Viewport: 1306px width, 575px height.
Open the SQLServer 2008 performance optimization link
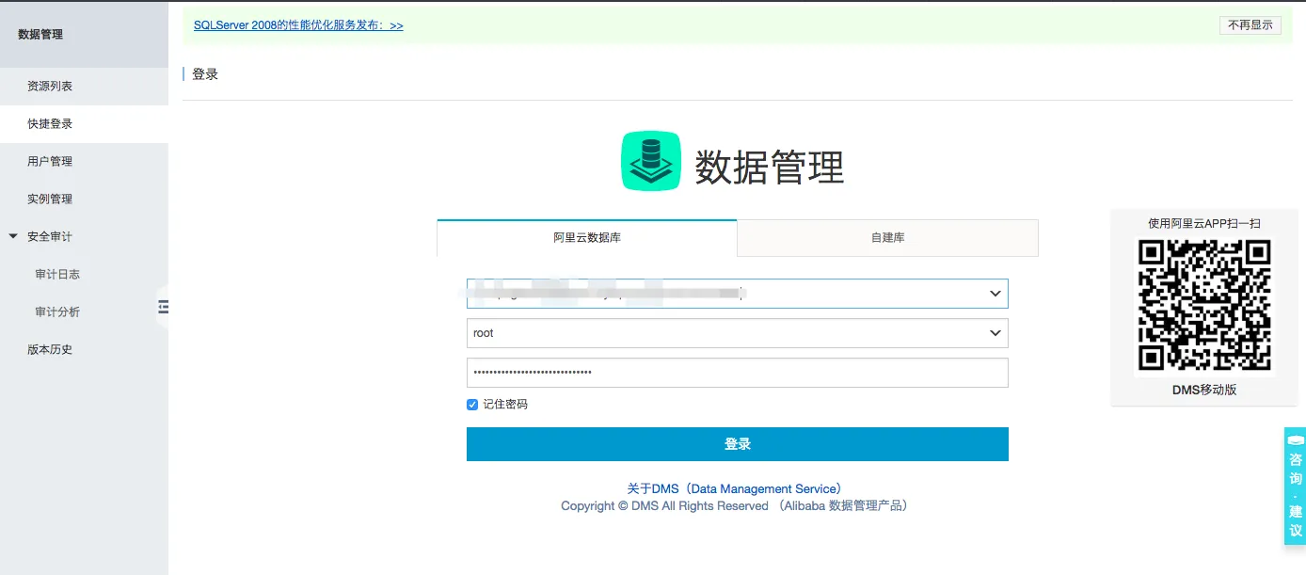(298, 25)
